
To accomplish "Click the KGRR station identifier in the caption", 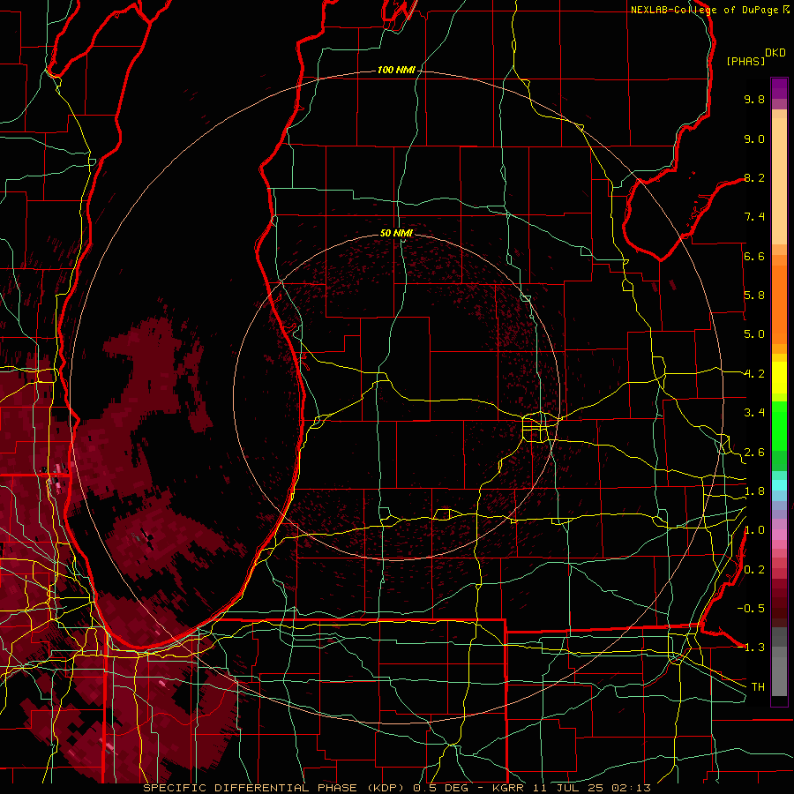I will (x=508, y=788).
